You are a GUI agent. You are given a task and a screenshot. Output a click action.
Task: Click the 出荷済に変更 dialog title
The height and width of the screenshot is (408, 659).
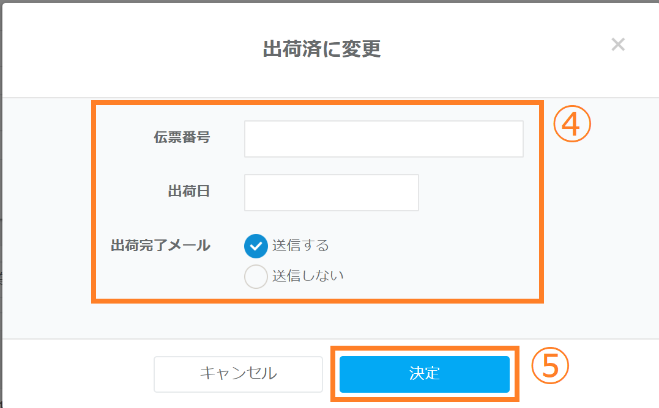tap(322, 49)
